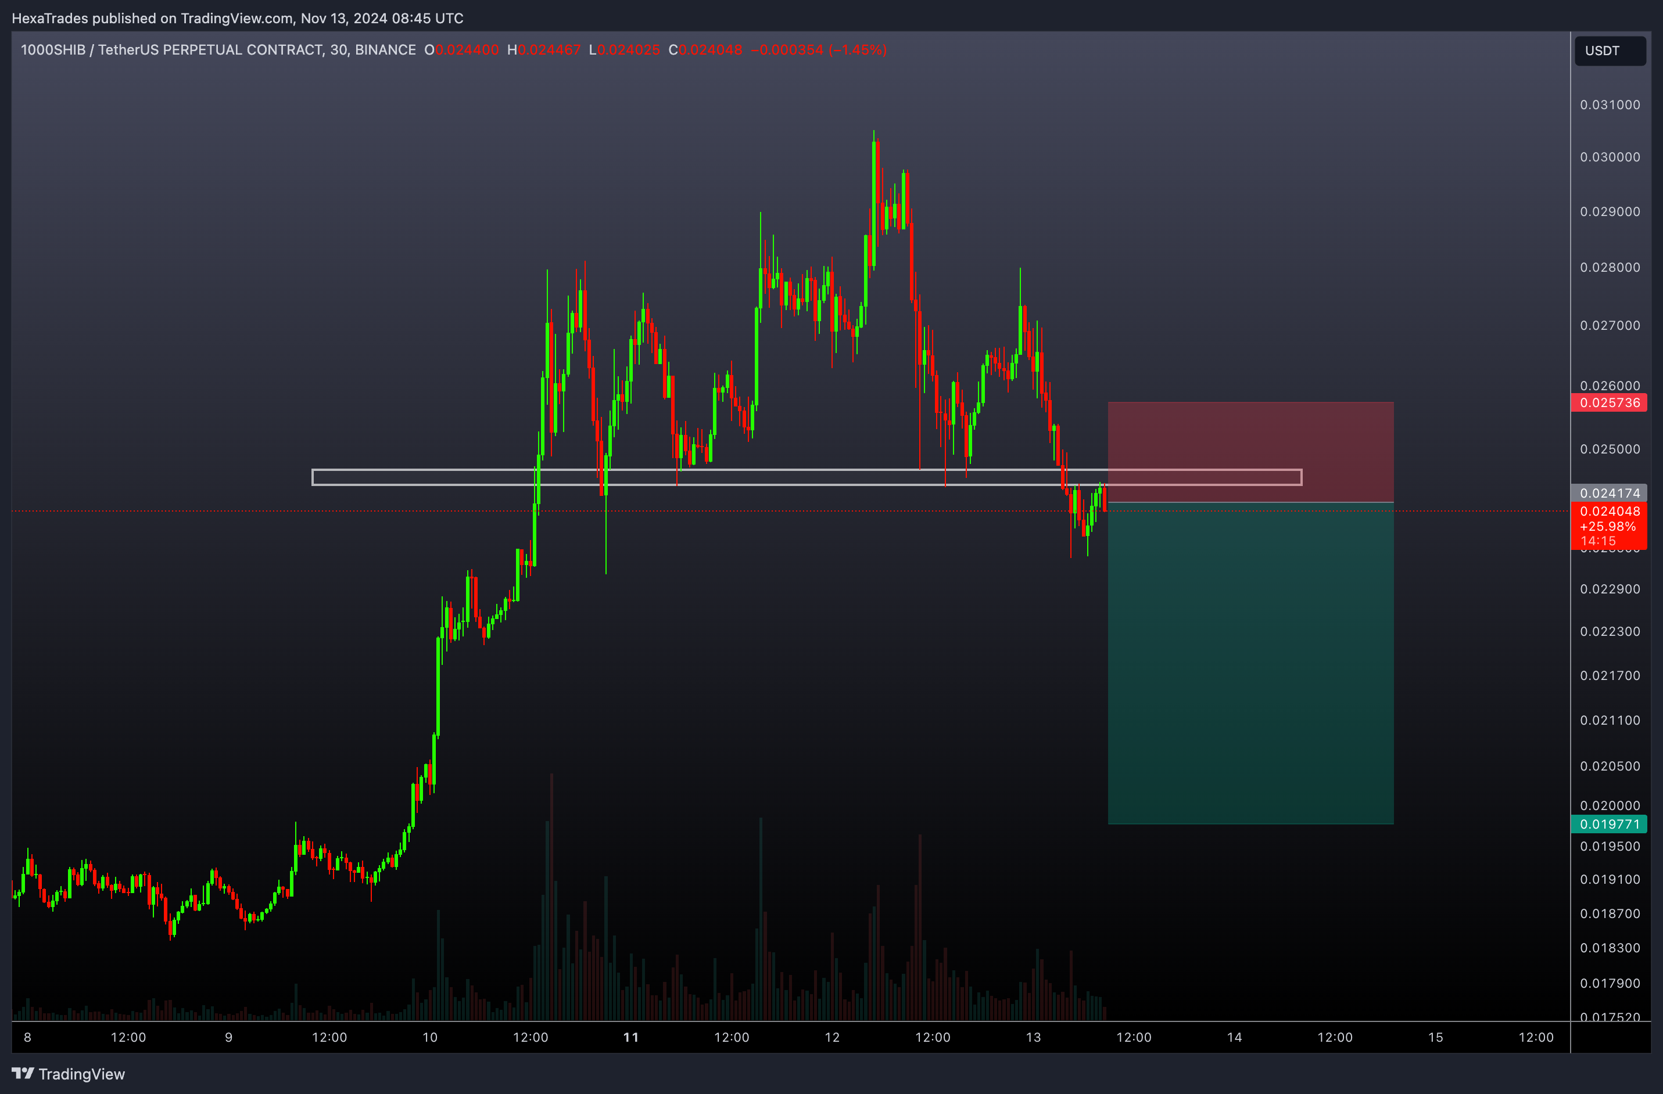
Task: Click the 0.026000 price scale label
Action: click(x=1610, y=386)
